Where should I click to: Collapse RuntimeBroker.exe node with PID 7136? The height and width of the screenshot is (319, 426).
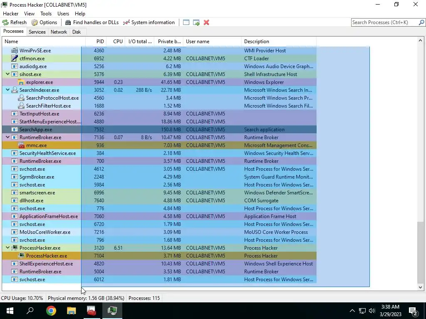[x=7, y=137]
